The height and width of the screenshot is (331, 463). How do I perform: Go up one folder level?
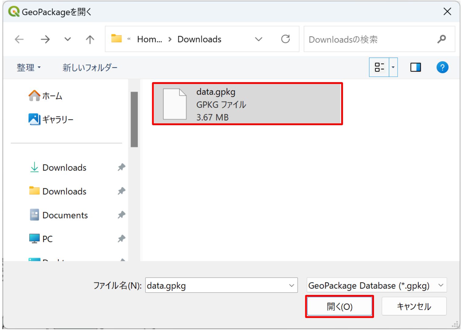[x=90, y=39]
